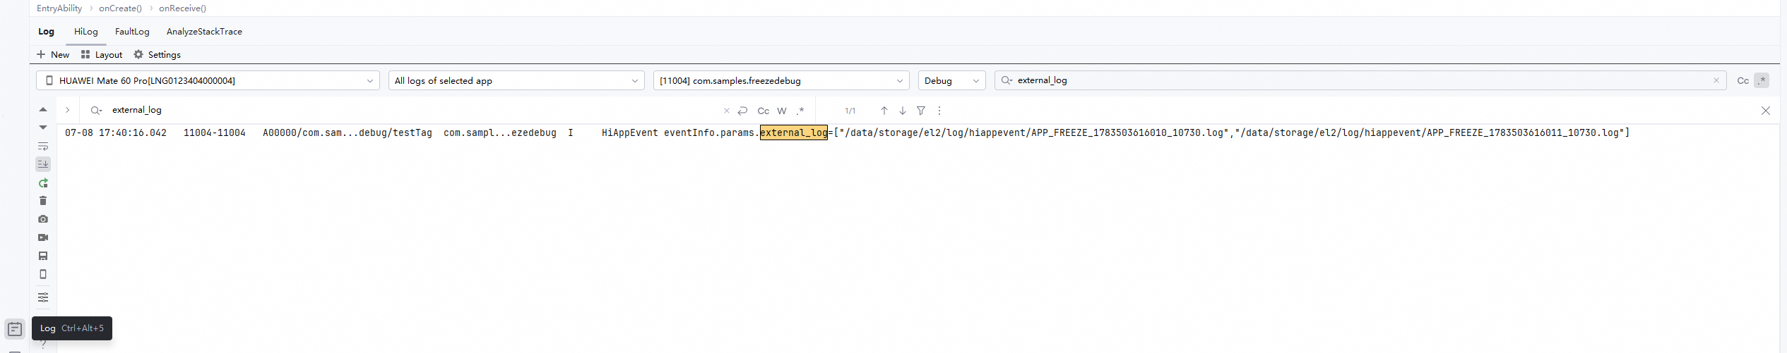1787x353 pixels.
Task: Take a screenshot with camera icon
Action: click(x=43, y=219)
